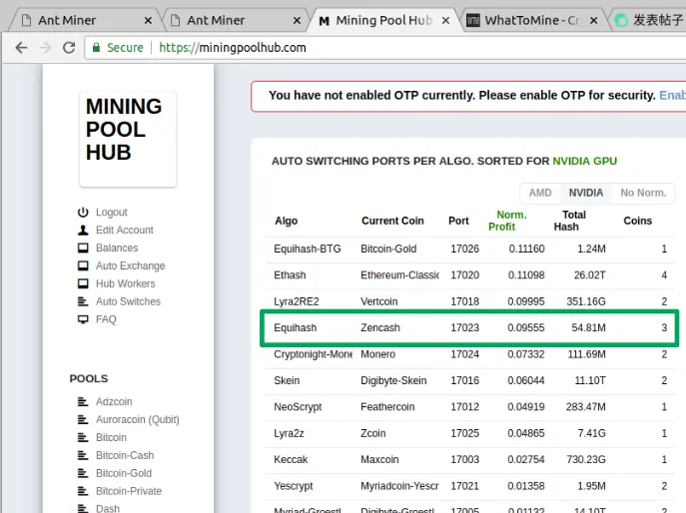Image resolution: width=686 pixels, height=513 pixels.
Task: Click the Maxcoin coin cell
Action: pos(379,459)
